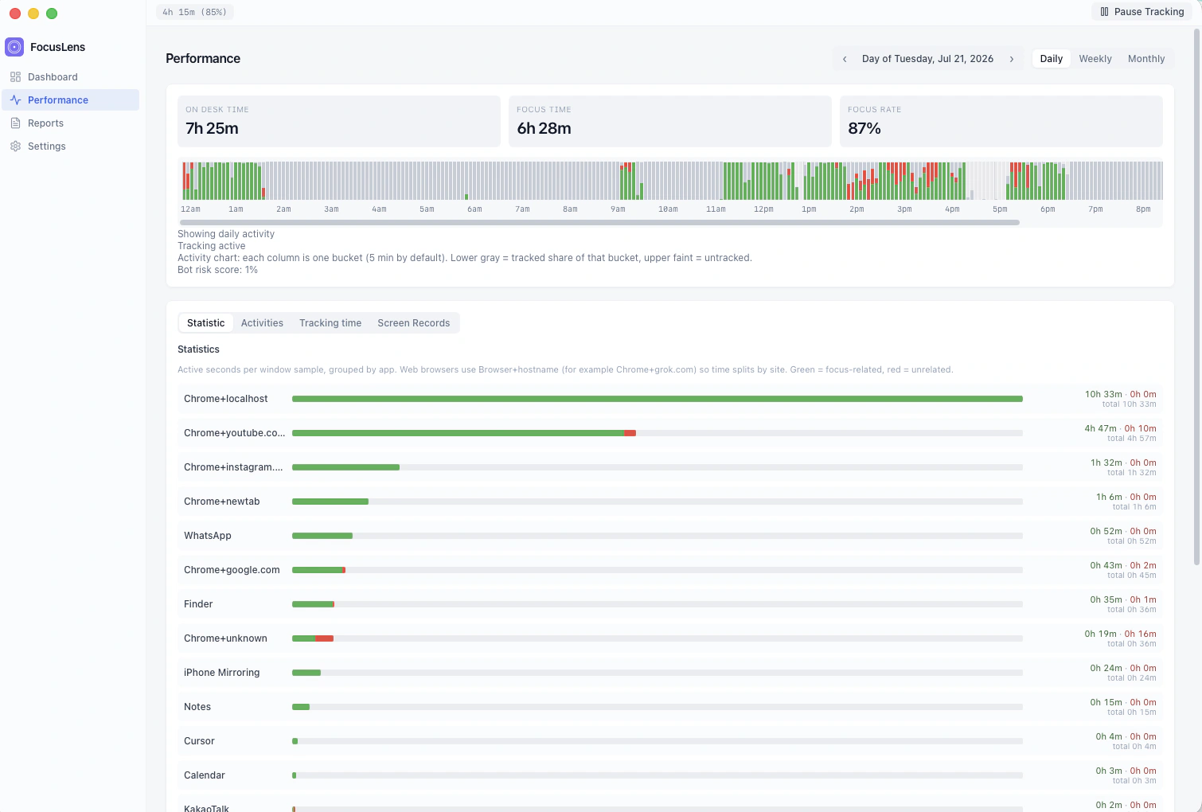This screenshot has width=1202, height=812.
Task: Open the Reports page
Action: 70,123
